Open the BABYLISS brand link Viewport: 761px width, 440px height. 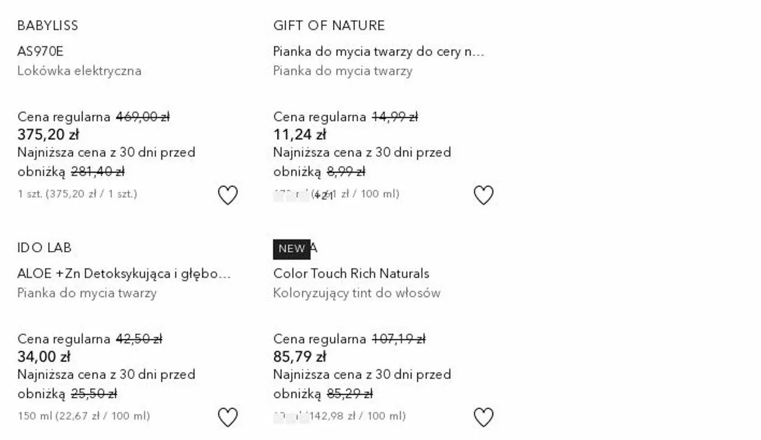(x=47, y=26)
